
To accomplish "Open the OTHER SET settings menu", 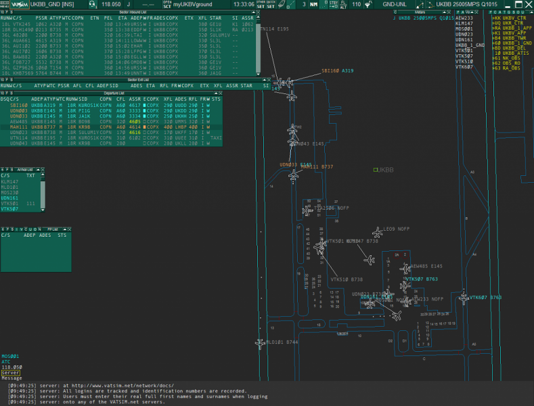I will point(261,4).
